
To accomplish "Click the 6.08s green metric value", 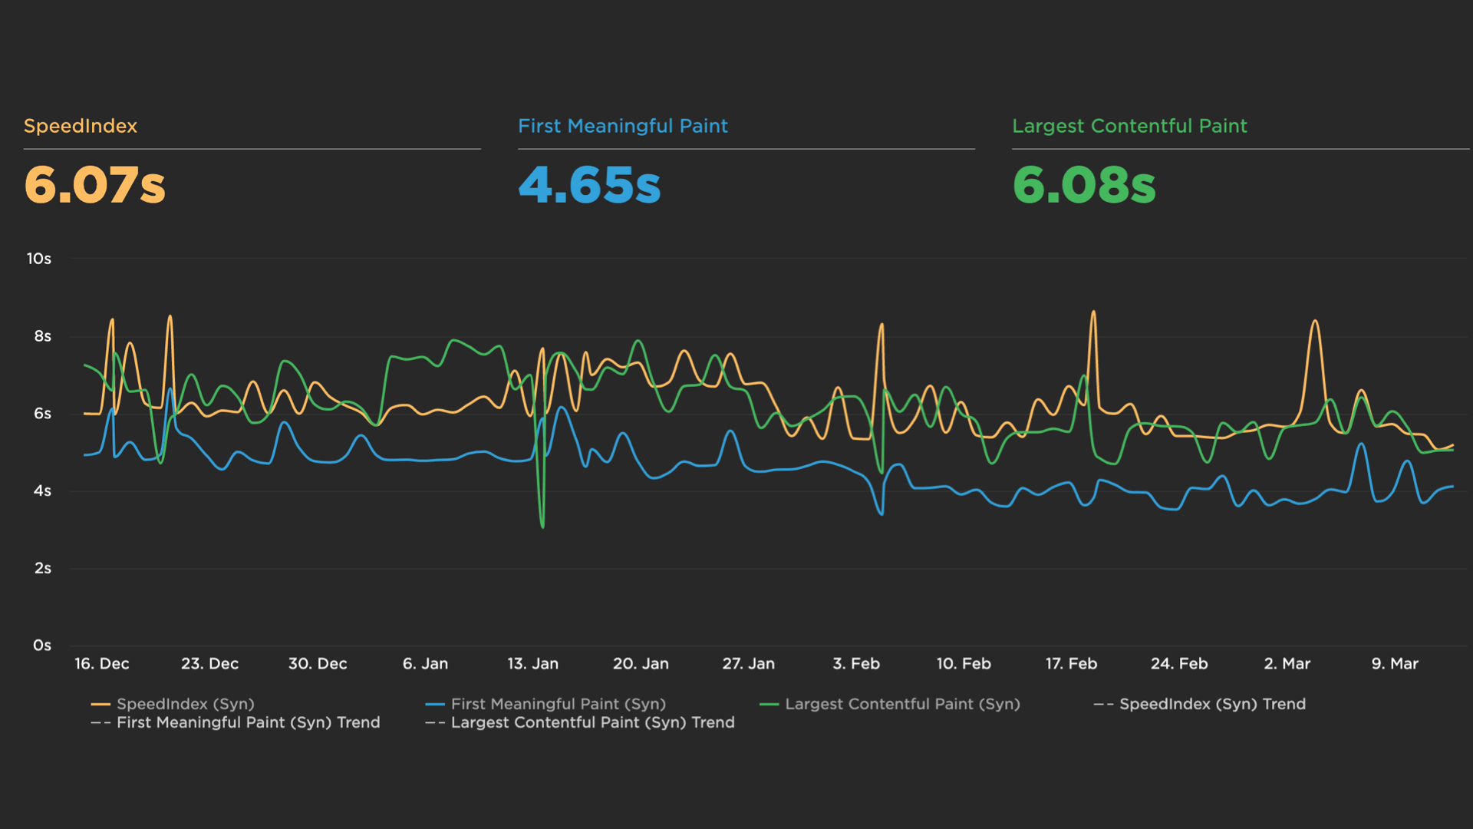I will (x=1083, y=185).
